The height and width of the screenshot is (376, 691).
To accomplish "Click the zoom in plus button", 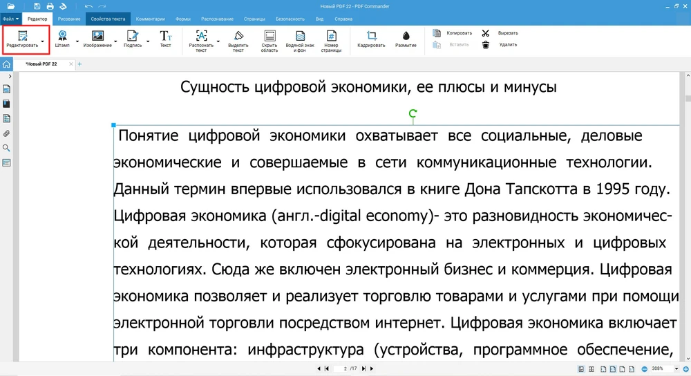I will (685, 368).
